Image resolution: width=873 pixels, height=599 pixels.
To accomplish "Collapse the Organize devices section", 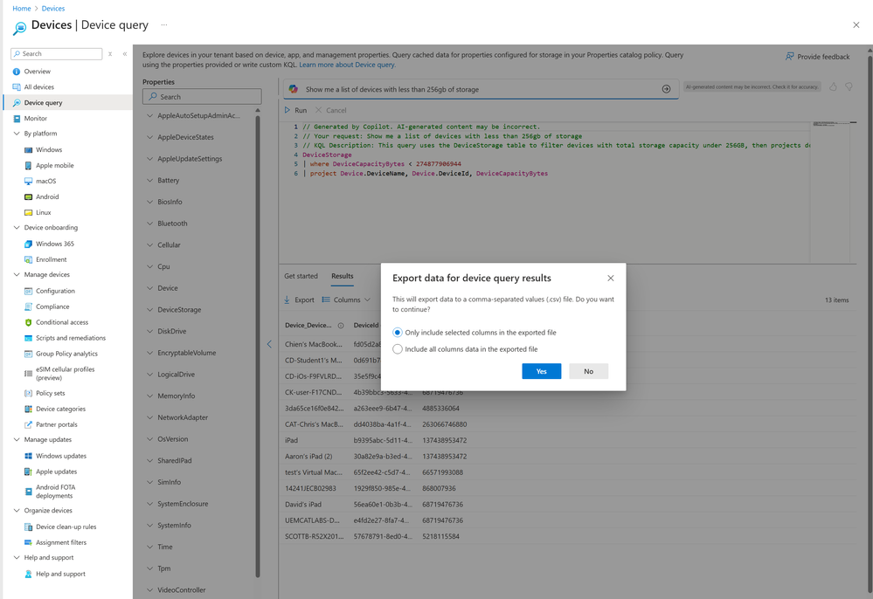I will coord(17,511).
